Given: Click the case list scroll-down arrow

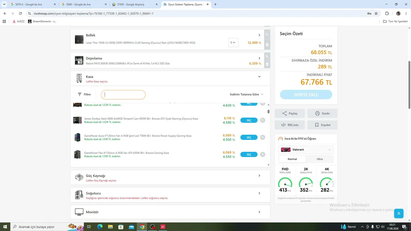Looking at the screenshot, I should pos(268,165).
